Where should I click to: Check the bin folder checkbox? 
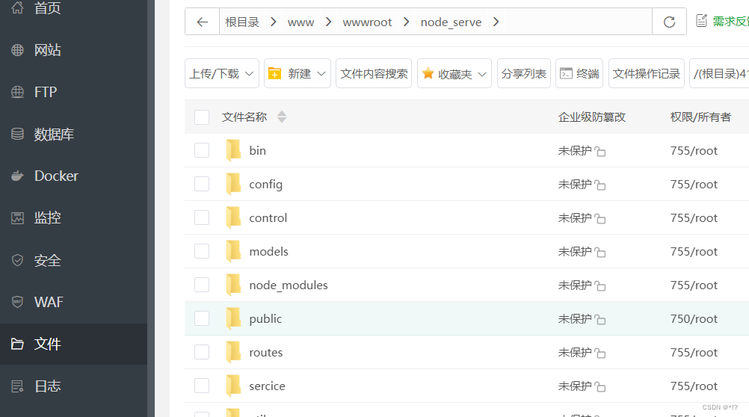pyautogui.click(x=202, y=150)
